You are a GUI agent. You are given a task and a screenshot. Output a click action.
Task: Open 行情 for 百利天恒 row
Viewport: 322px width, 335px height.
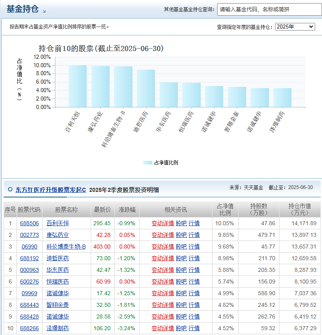(x=194, y=223)
